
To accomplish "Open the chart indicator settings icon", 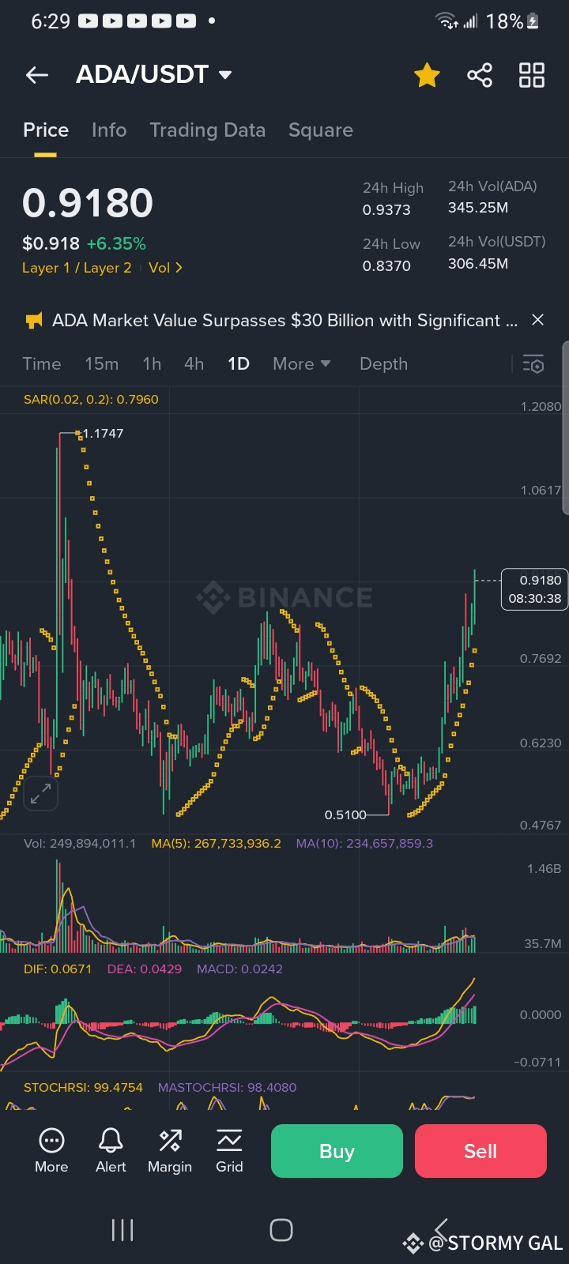I will 533,364.
